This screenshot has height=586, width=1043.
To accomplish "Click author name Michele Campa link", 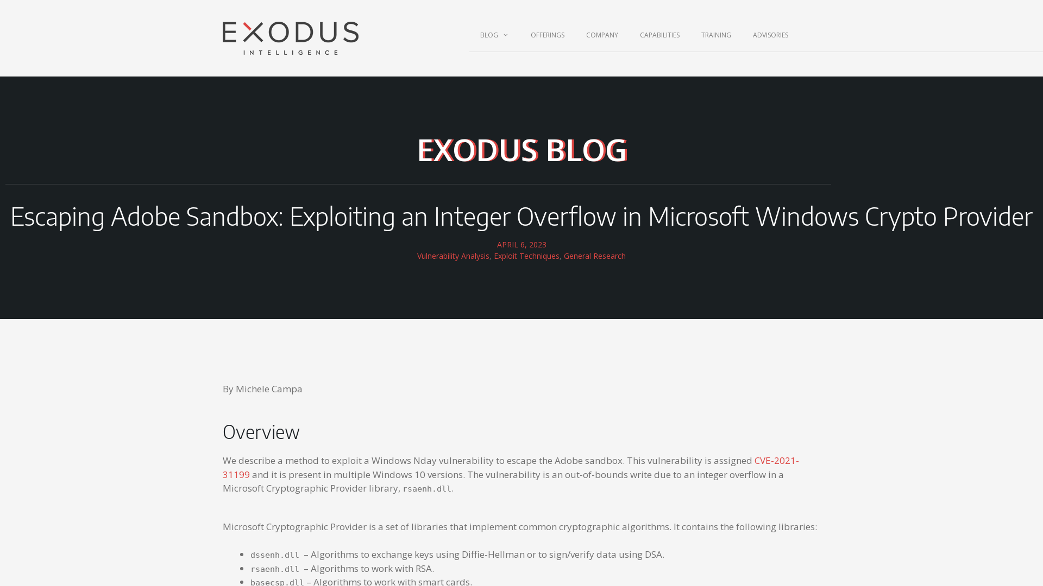I will tap(269, 388).
